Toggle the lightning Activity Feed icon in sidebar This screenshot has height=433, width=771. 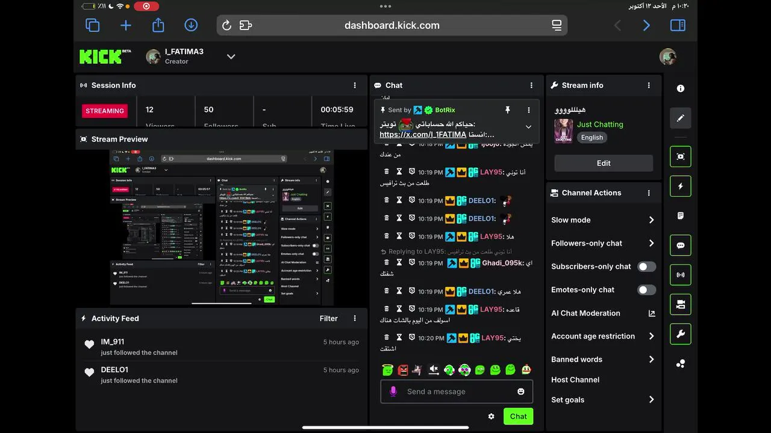(x=680, y=186)
